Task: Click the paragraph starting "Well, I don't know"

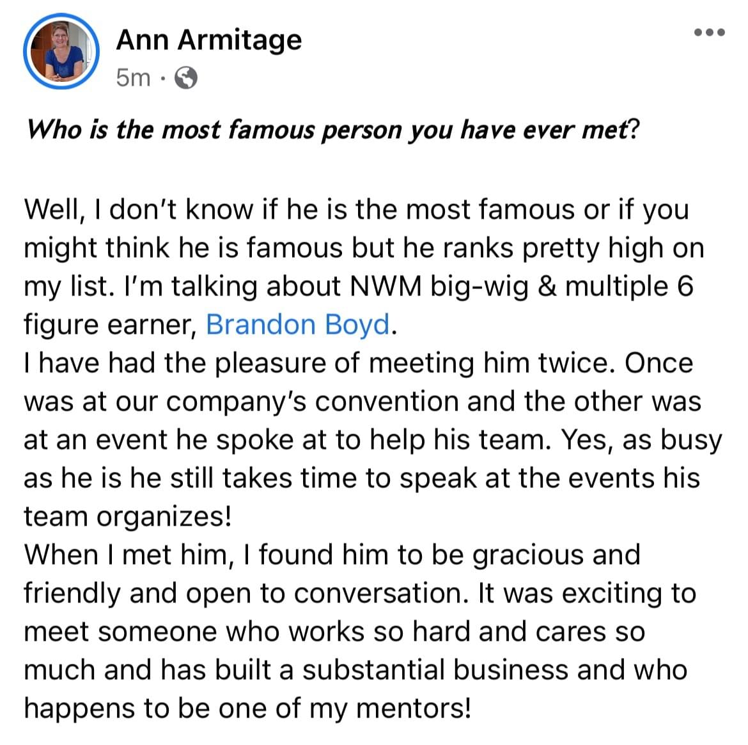Action: pos(365,267)
